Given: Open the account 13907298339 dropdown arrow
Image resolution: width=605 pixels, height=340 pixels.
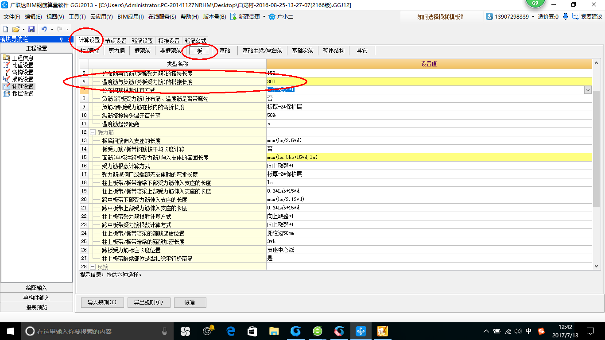Looking at the screenshot, I should 533,16.
